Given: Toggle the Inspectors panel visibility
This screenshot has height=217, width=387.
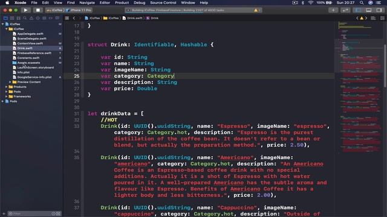Looking at the screenshot, I should click(379, 10).
